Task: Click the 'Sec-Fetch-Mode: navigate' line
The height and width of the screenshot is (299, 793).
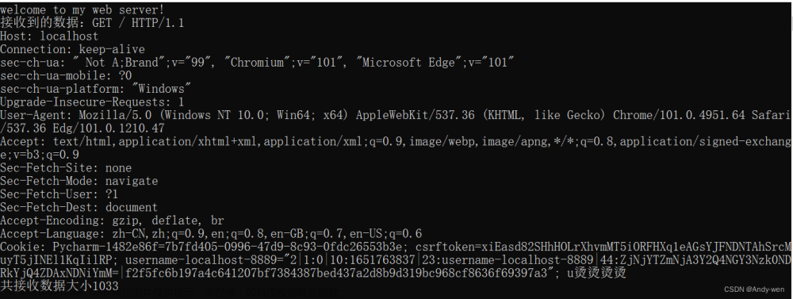Action: pyautogui.click(x=79, y=181)
